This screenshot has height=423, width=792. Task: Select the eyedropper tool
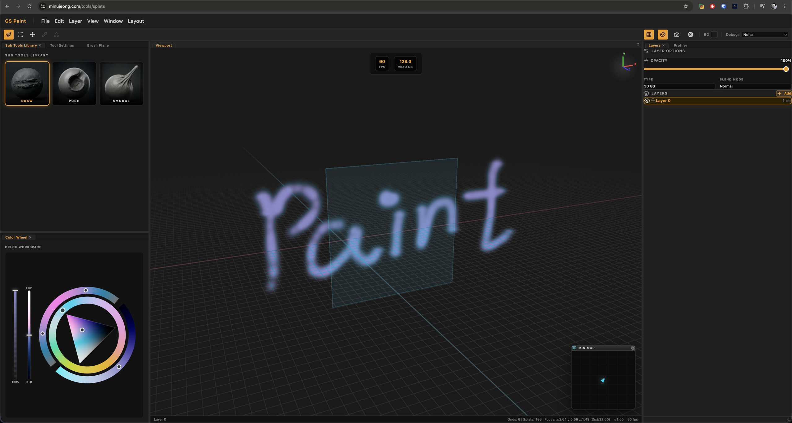[45, 35]
